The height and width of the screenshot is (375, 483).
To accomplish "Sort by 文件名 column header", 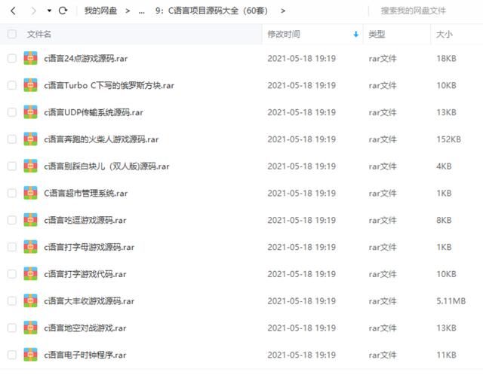I will click(38, 34).
